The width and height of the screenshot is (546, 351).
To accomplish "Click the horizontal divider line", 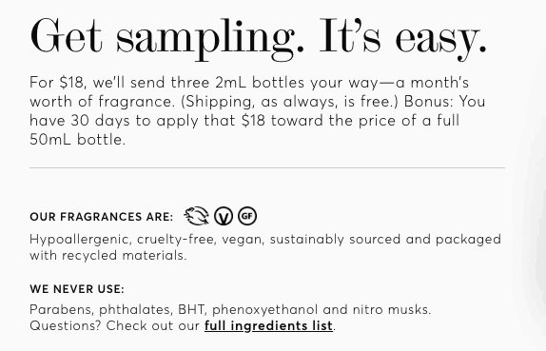I will [267, 167].
